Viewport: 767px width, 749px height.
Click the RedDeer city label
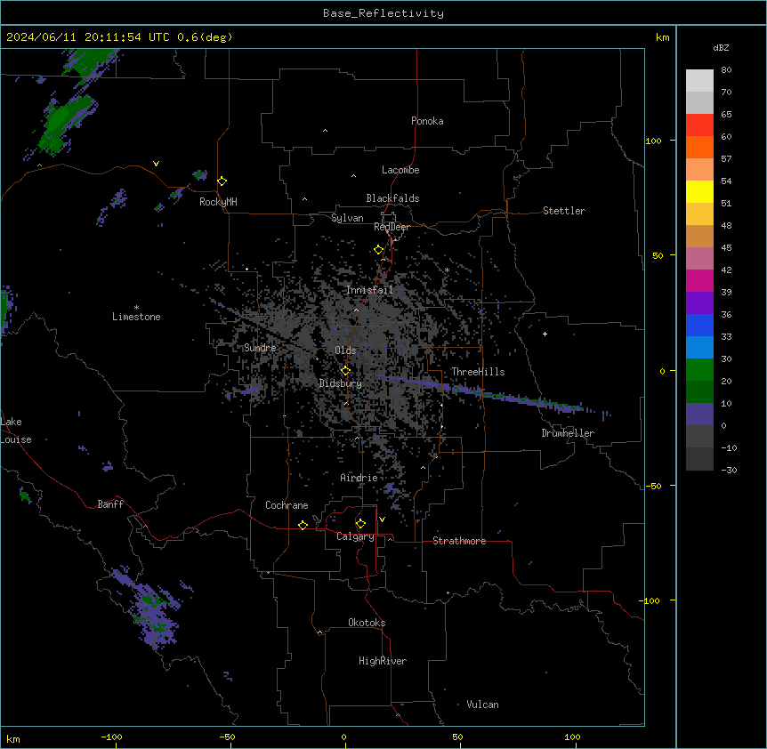point(392,227)
